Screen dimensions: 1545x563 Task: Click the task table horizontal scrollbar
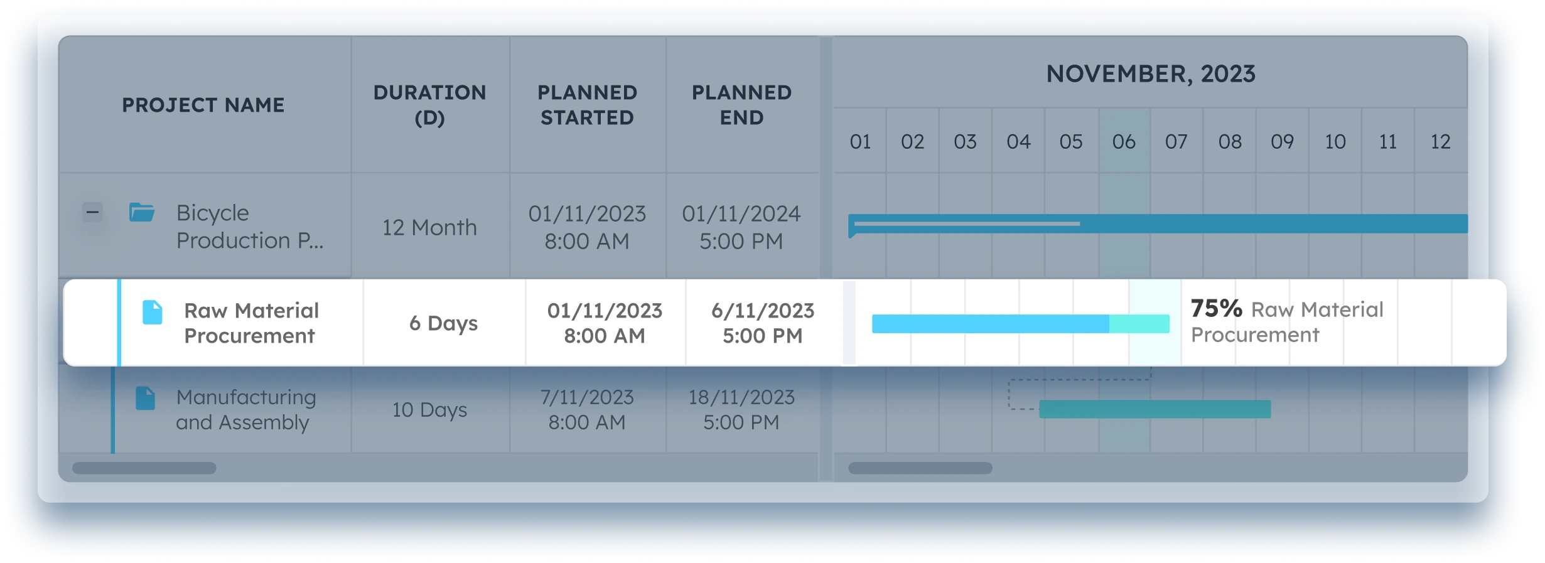(144, 468)
